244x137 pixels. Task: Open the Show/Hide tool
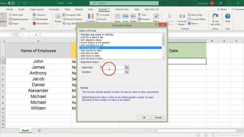tap(41, 24)
